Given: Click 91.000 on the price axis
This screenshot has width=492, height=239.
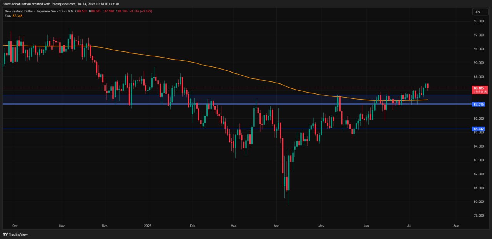Looking at the screenshot, I should coord(479,49).
